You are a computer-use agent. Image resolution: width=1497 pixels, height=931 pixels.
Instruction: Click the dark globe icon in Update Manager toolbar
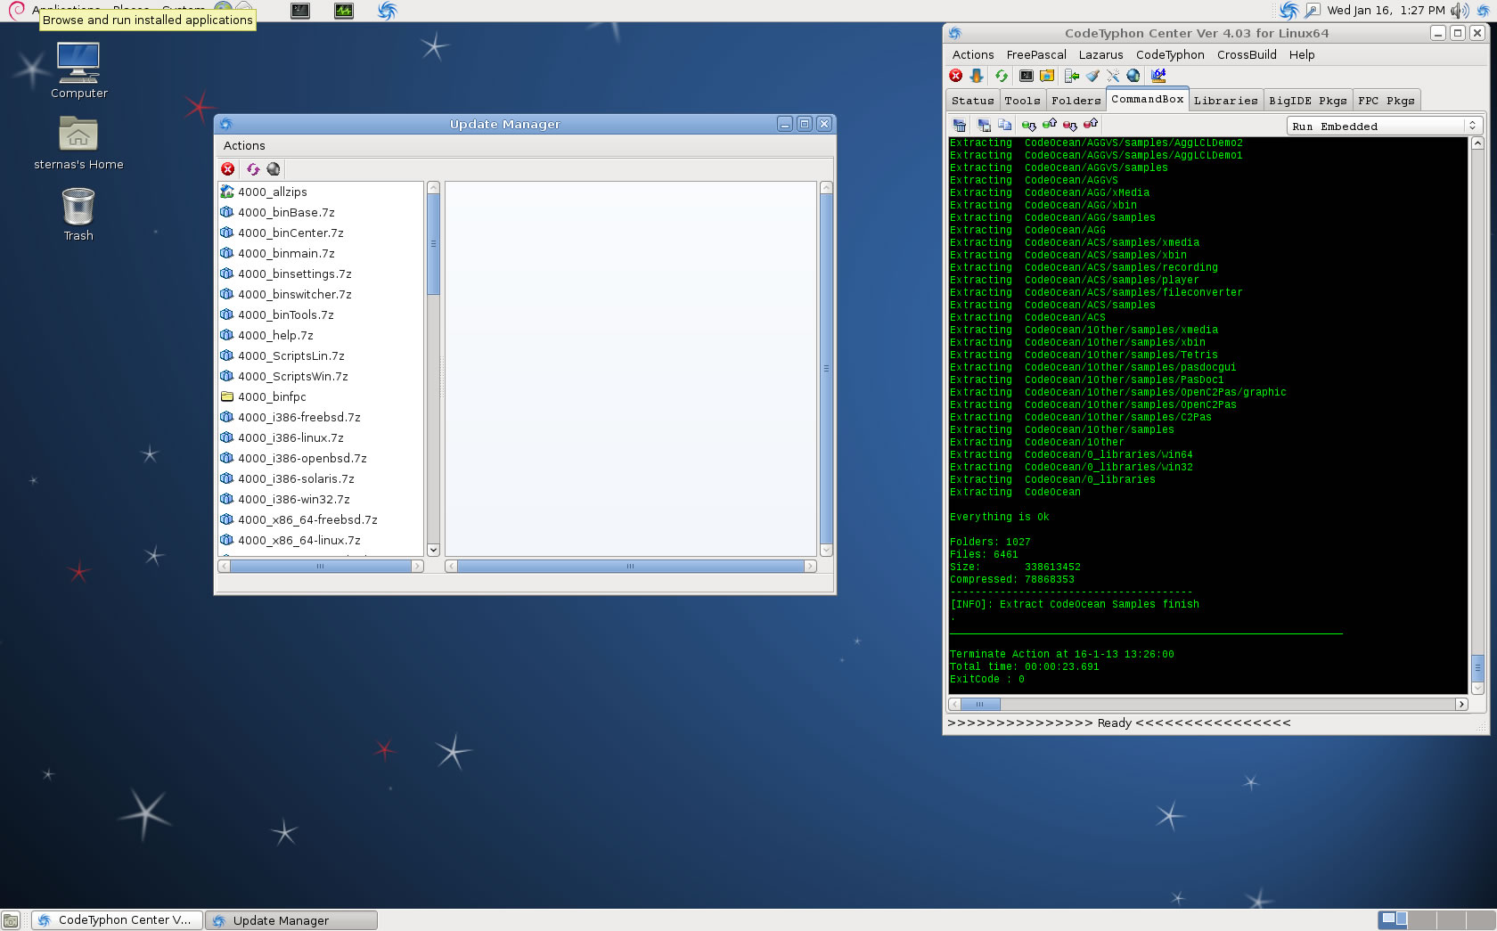(274, 168)
